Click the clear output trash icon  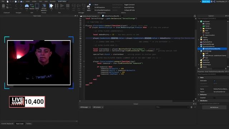click(191, 107)
